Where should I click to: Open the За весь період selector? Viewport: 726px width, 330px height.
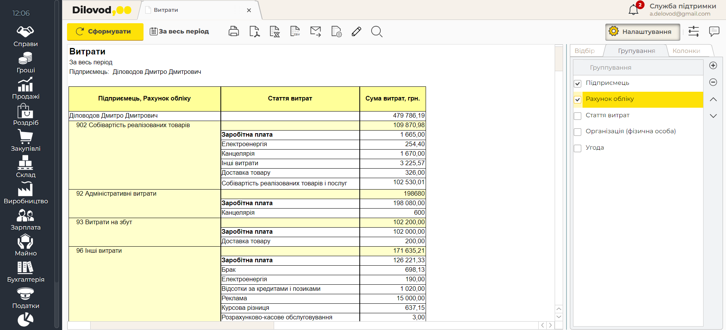point(179,32)
